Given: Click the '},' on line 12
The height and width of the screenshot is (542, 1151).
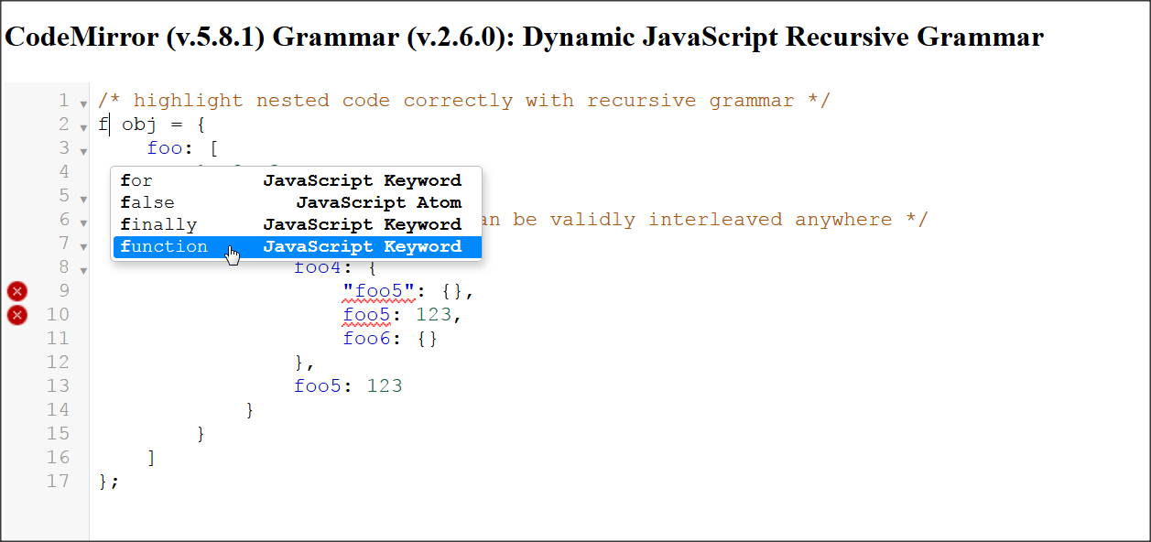Looking at the screenshot, I should pos(305,362).
